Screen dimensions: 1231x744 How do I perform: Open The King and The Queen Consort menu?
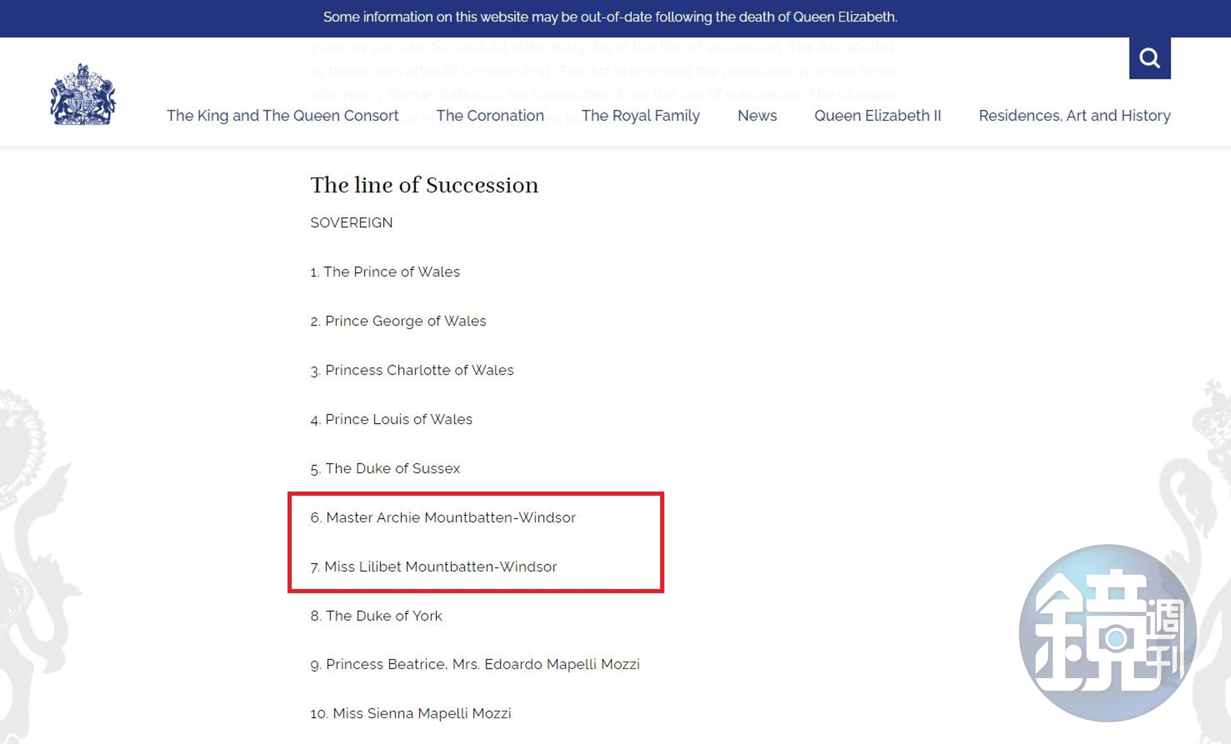[x=283, y=115]
